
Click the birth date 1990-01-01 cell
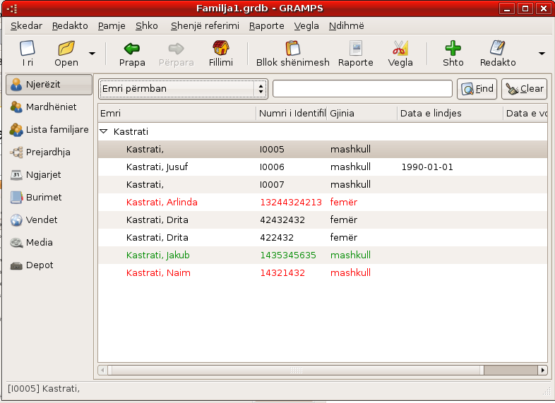click(427, 167)
